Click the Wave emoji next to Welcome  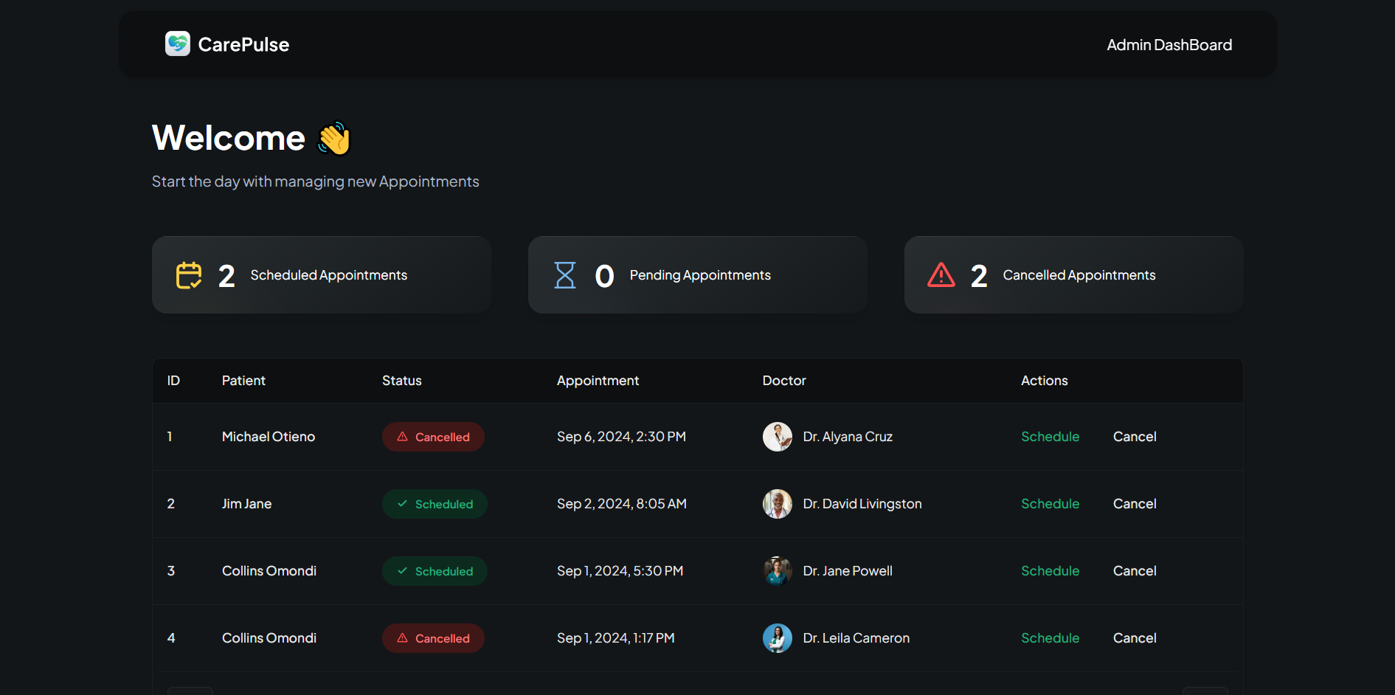pos(334,139)
